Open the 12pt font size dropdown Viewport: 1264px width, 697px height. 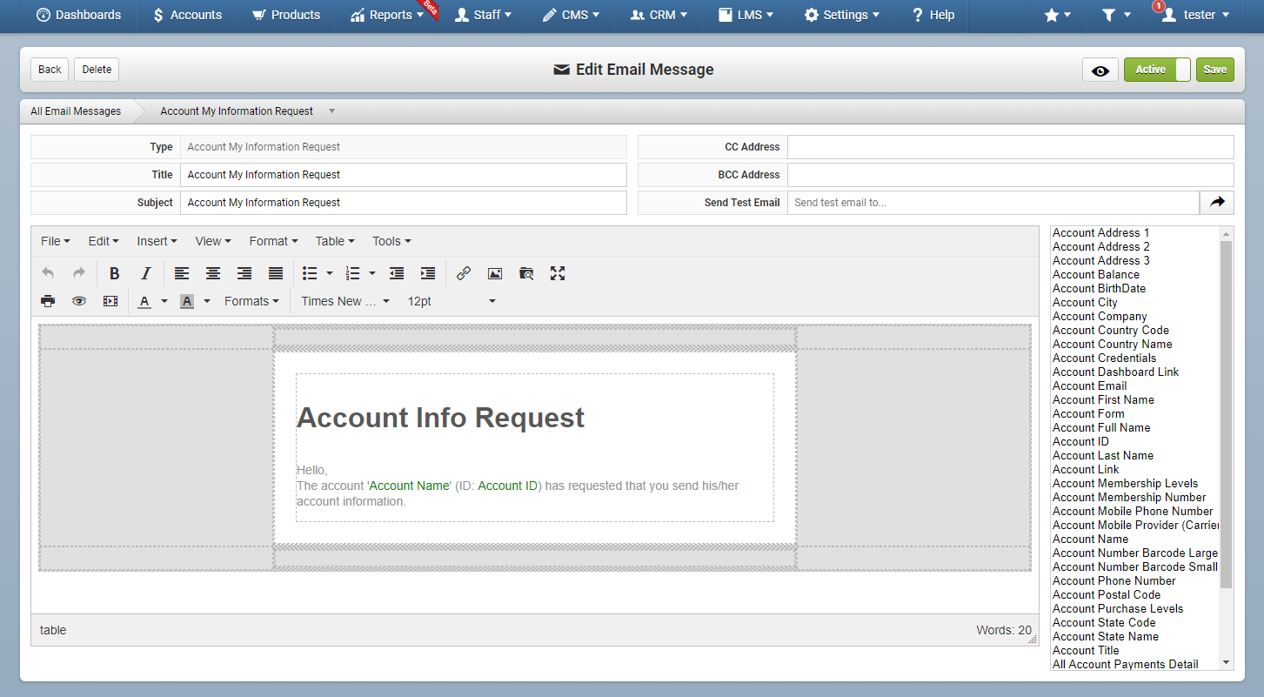coord(451,301)
